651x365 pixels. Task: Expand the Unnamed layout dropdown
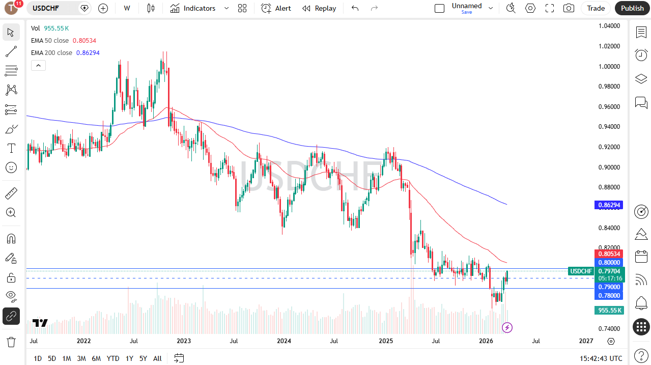coord(490,8)
